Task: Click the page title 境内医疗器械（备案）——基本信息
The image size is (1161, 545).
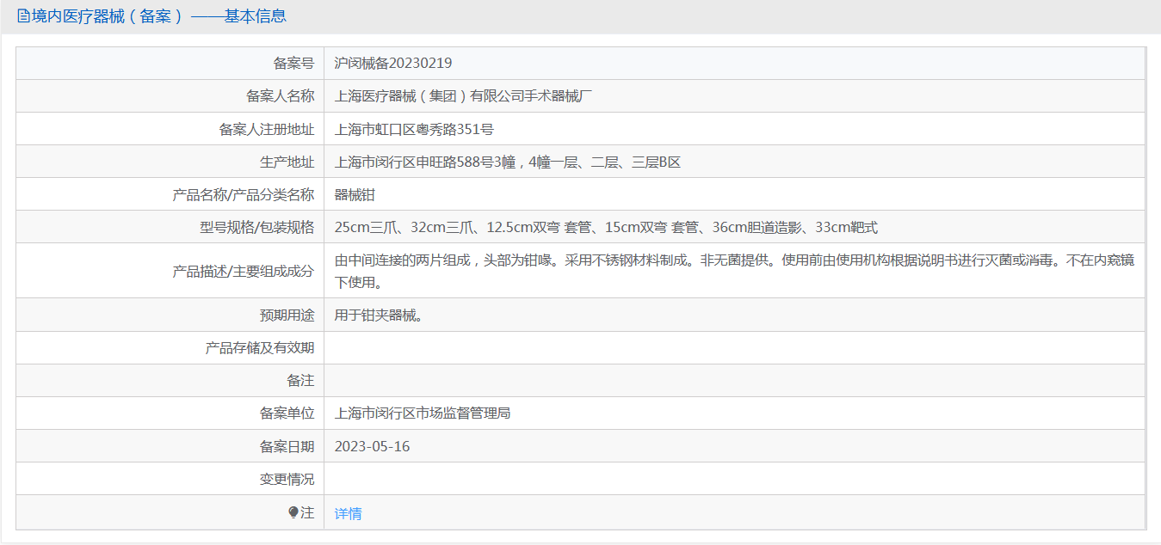Action: pyautogui.click(x=159, y=16)
